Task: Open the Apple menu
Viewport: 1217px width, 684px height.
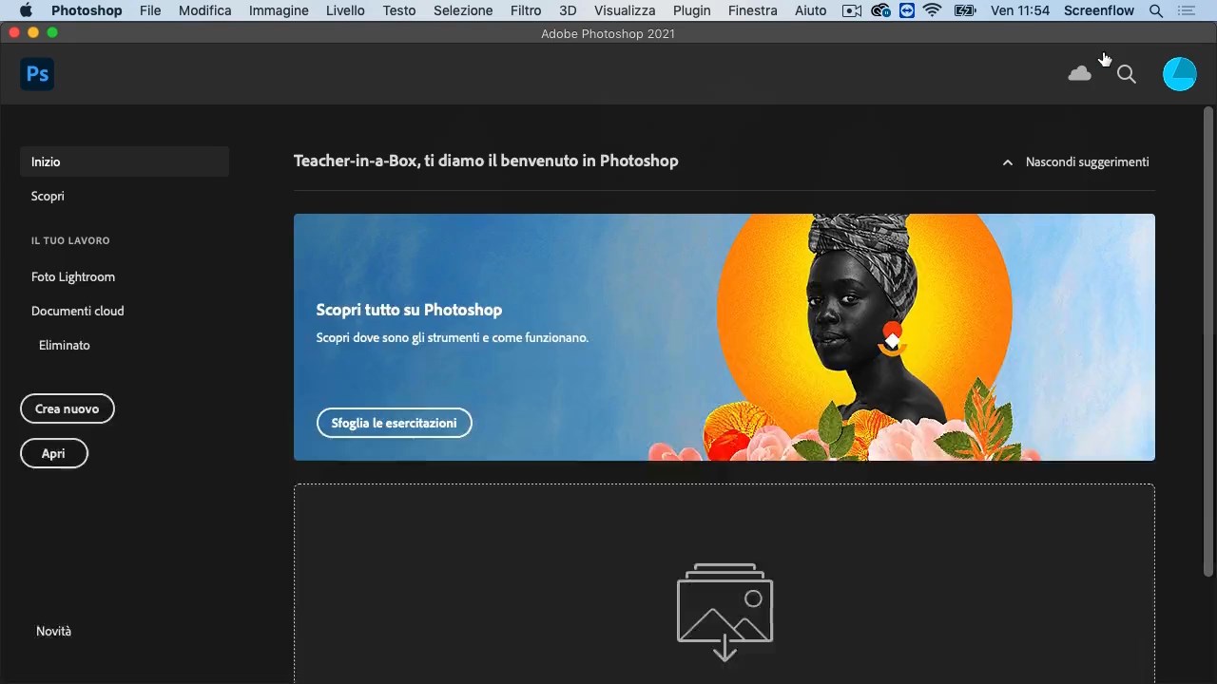Action: point(26,10)
